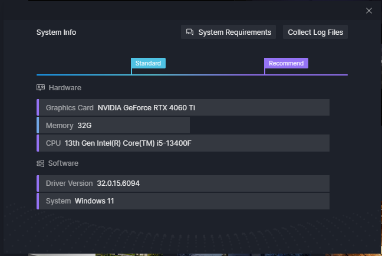This screenshot has width=382, height=256.
Task: Click the System row label
Action: coord(58,201)
